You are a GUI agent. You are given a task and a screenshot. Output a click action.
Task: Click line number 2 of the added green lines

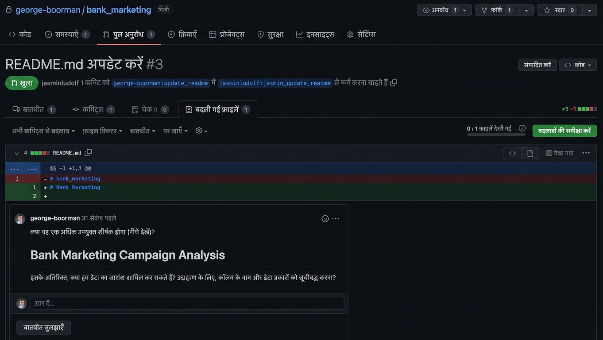(35, 196)
